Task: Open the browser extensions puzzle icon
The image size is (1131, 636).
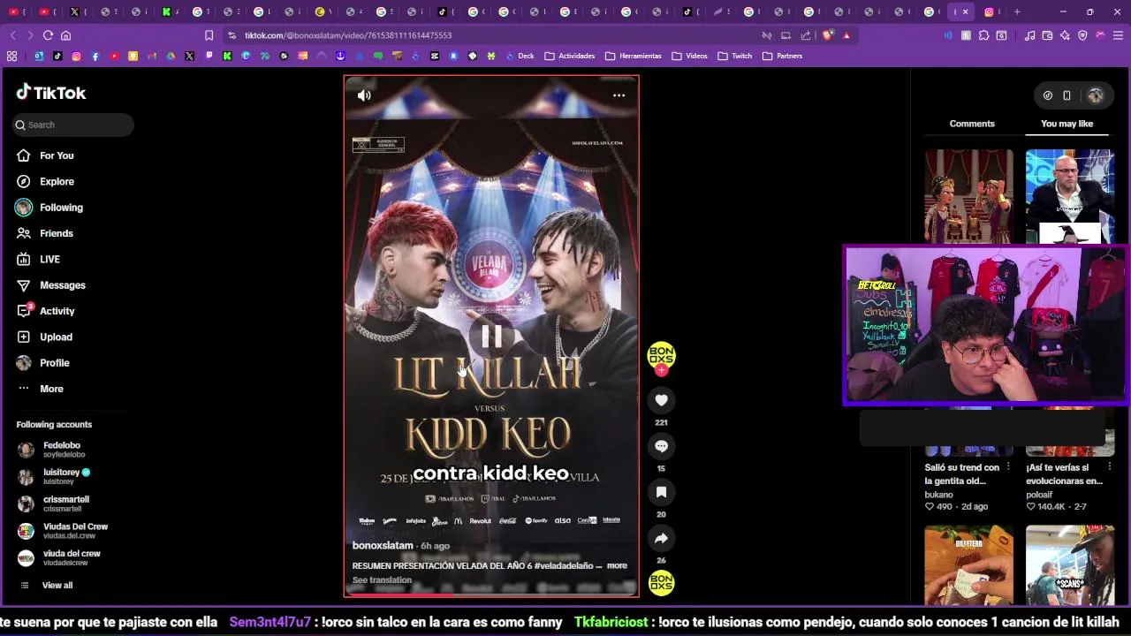Action: pyautogui.click(x=983, y=35)
